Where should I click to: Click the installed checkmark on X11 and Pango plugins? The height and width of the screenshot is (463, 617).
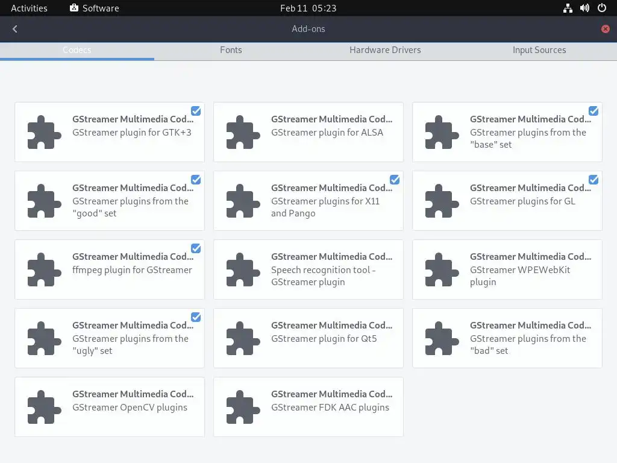pos(395,180)
